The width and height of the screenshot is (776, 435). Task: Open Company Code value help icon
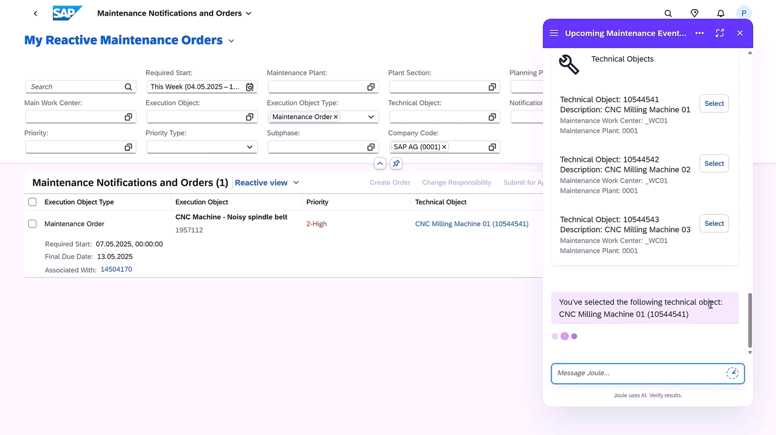[492, 147]
